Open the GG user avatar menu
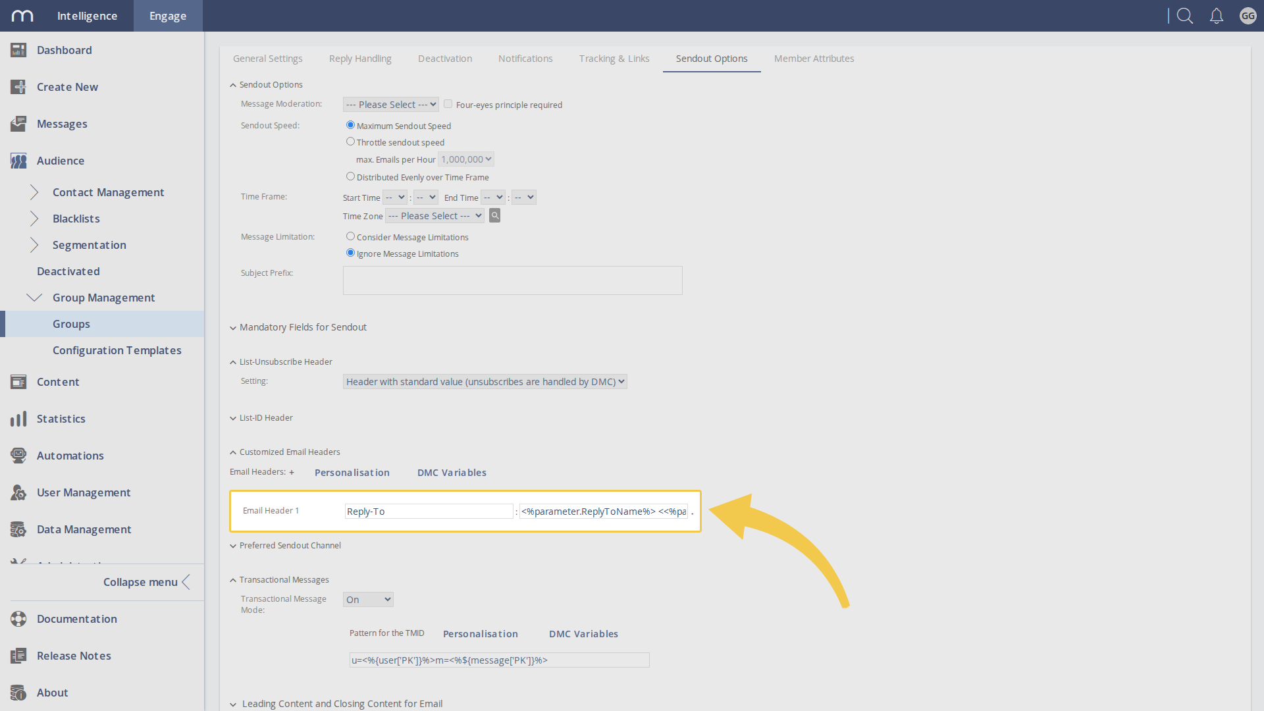 pos(1248,16)
